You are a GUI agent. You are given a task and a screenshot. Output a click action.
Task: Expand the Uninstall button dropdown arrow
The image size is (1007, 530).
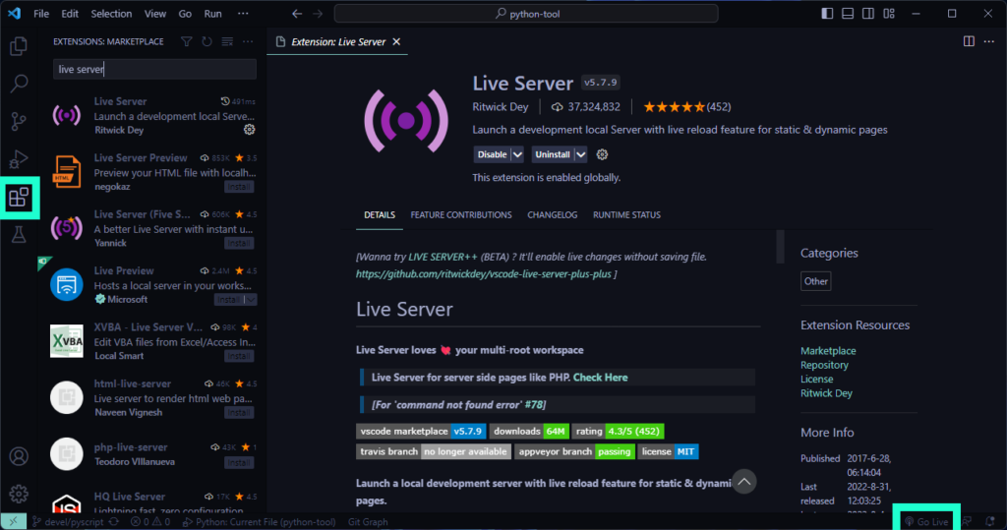point(580,154)
